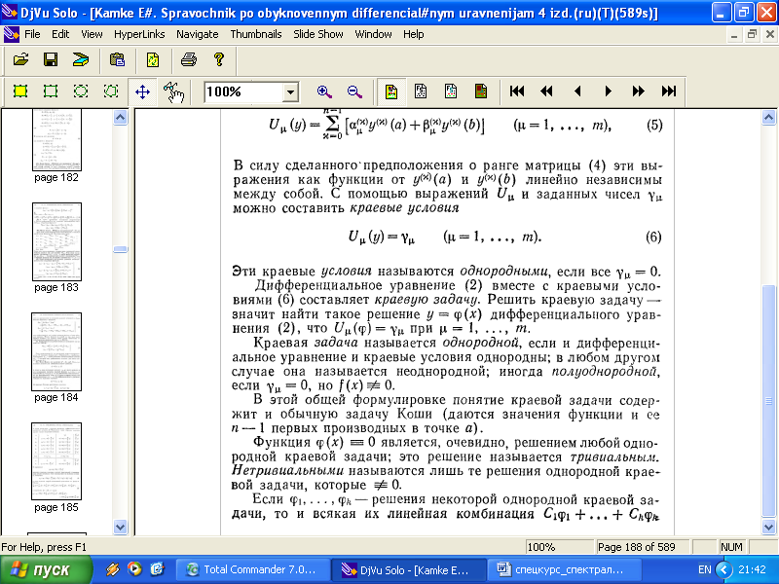Screen dimensions: 779x584
Task: Jump back several pages with double-left arrow
Action: click(547, 91)
